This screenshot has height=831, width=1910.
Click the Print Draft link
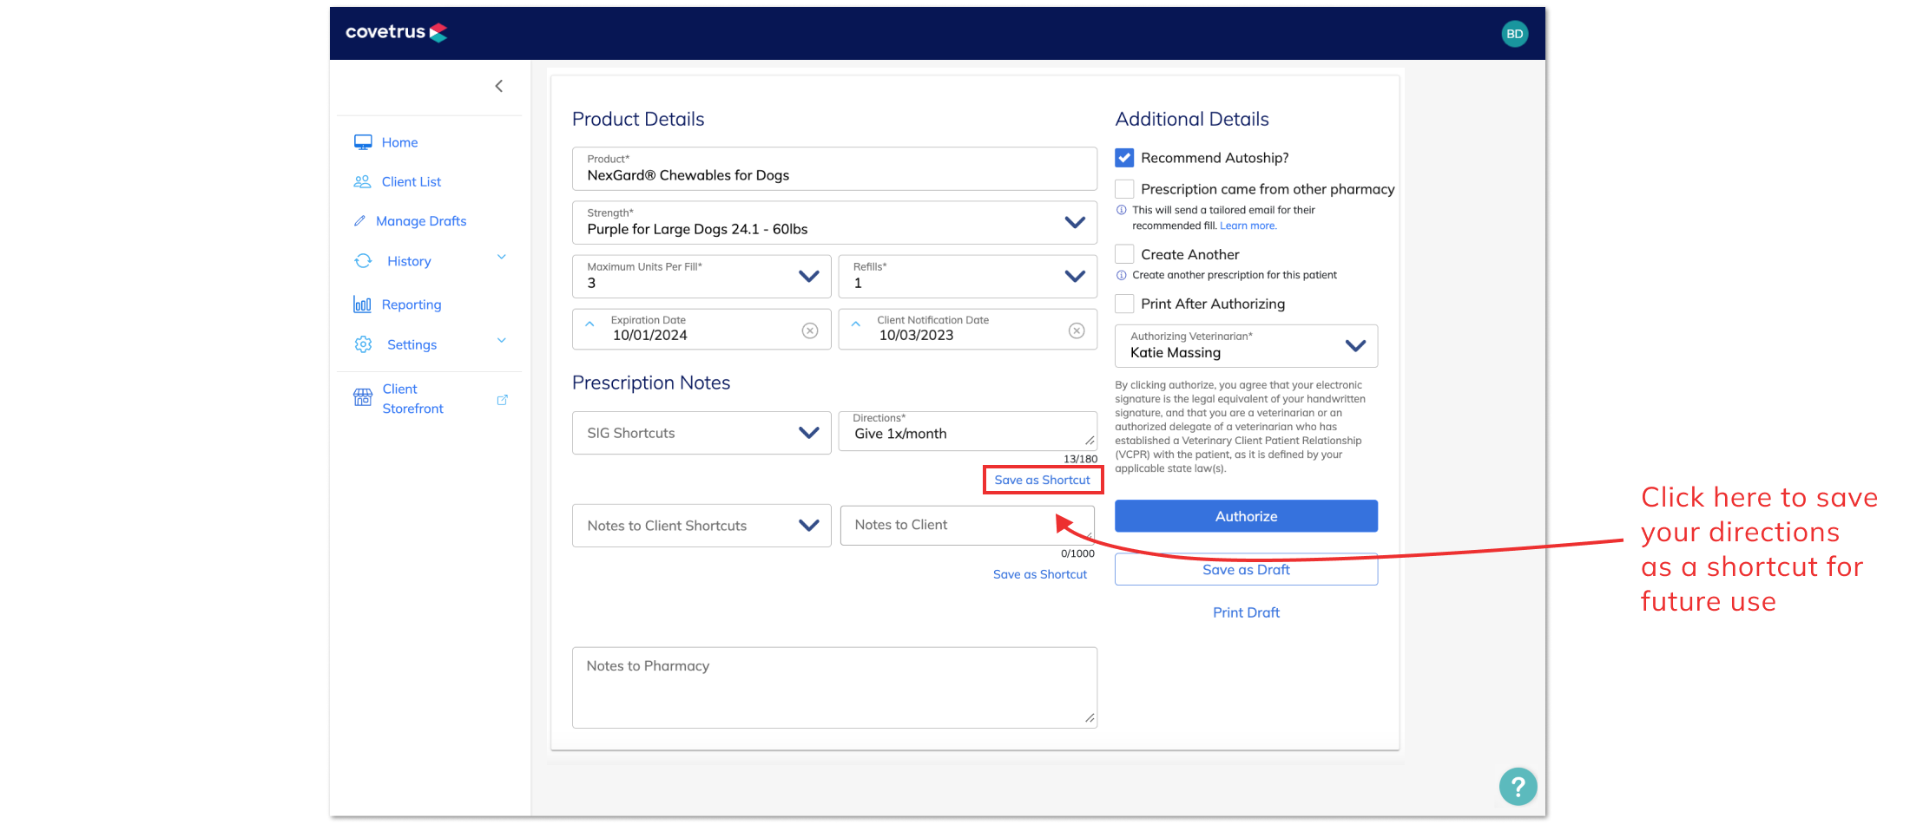click(1246, 612)
